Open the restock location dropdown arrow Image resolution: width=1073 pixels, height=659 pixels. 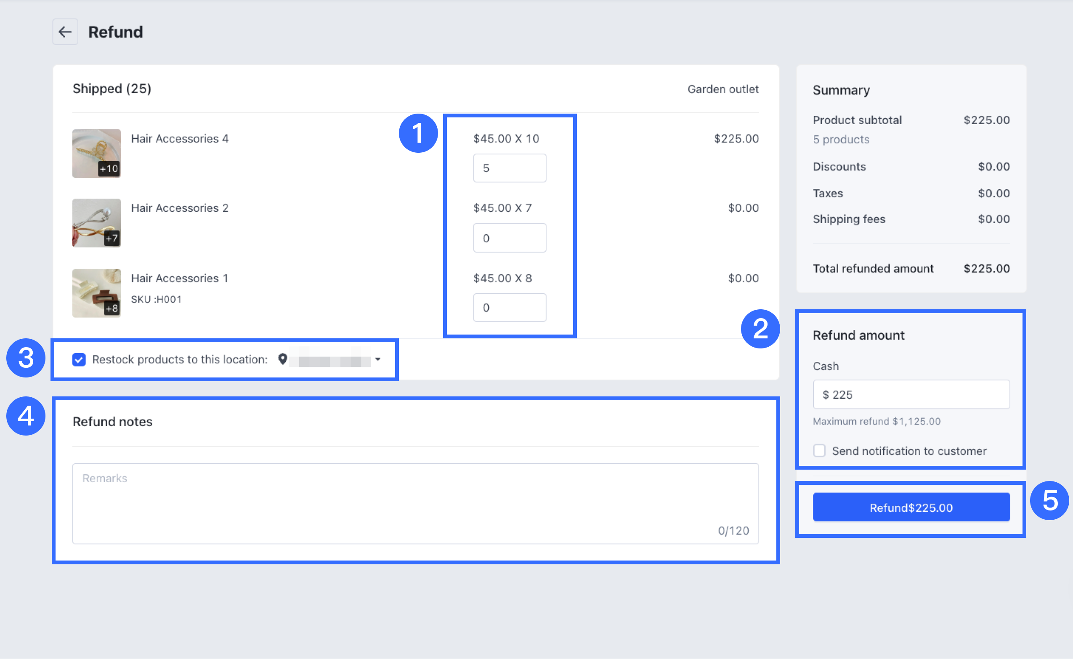378,359
